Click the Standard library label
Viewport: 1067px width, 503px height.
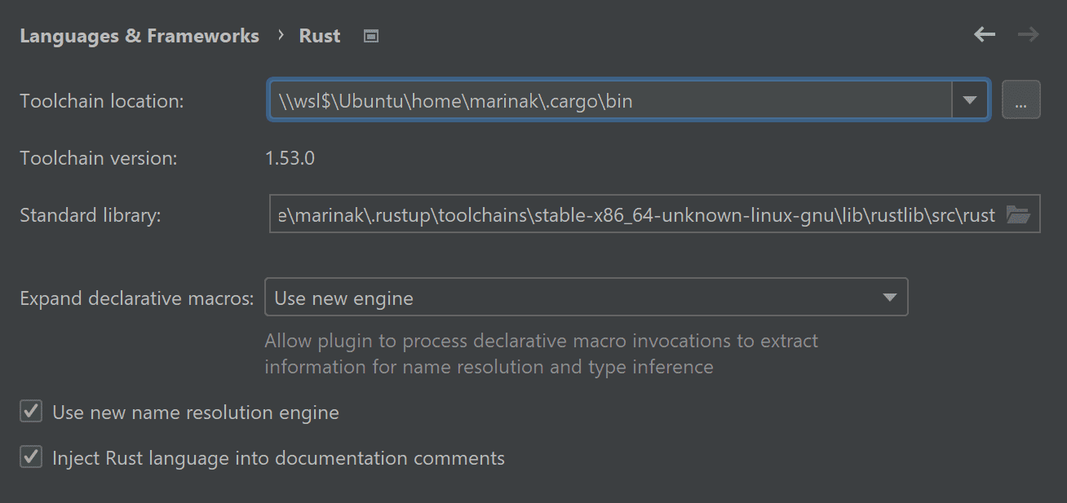click(91, 215)
